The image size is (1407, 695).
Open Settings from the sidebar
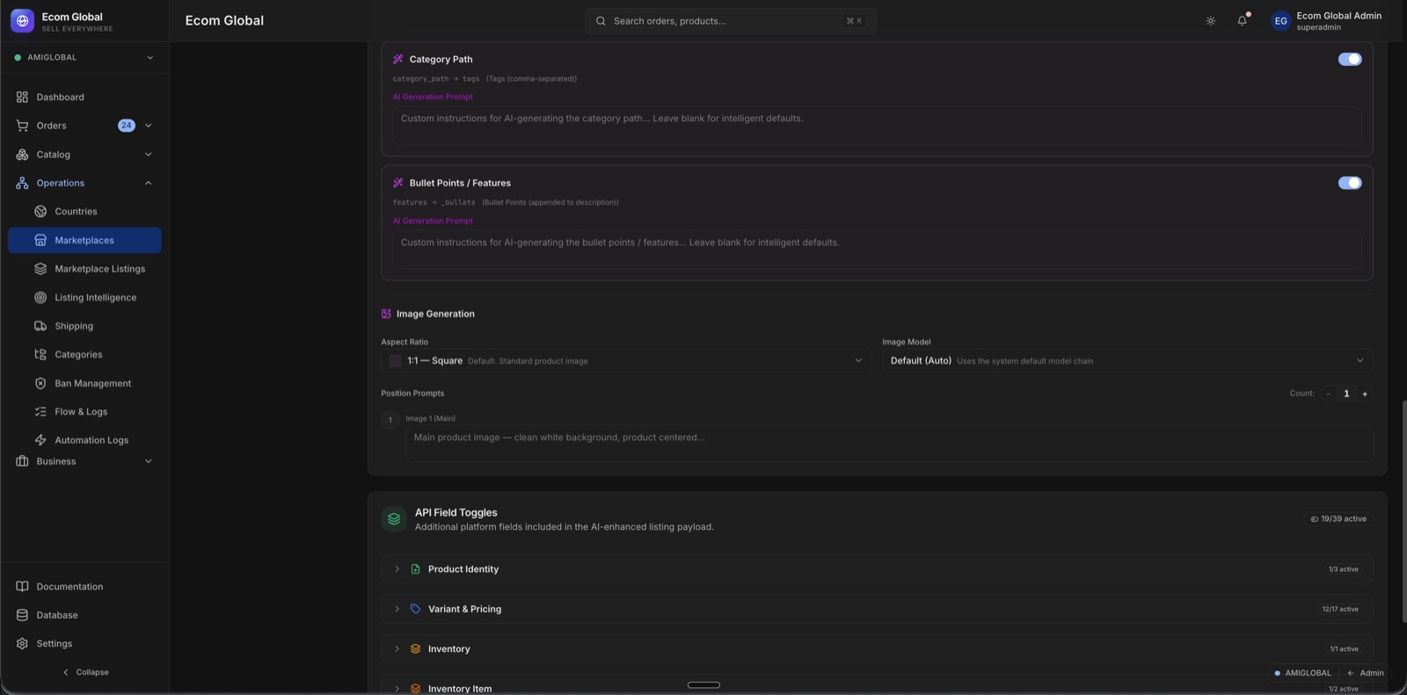(55, 644)
